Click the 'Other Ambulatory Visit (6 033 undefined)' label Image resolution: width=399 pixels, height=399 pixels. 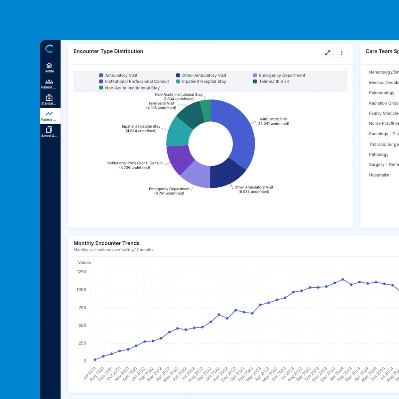[254, 190]
